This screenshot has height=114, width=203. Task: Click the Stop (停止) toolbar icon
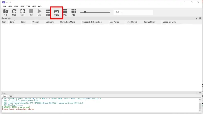pos(31,12)
